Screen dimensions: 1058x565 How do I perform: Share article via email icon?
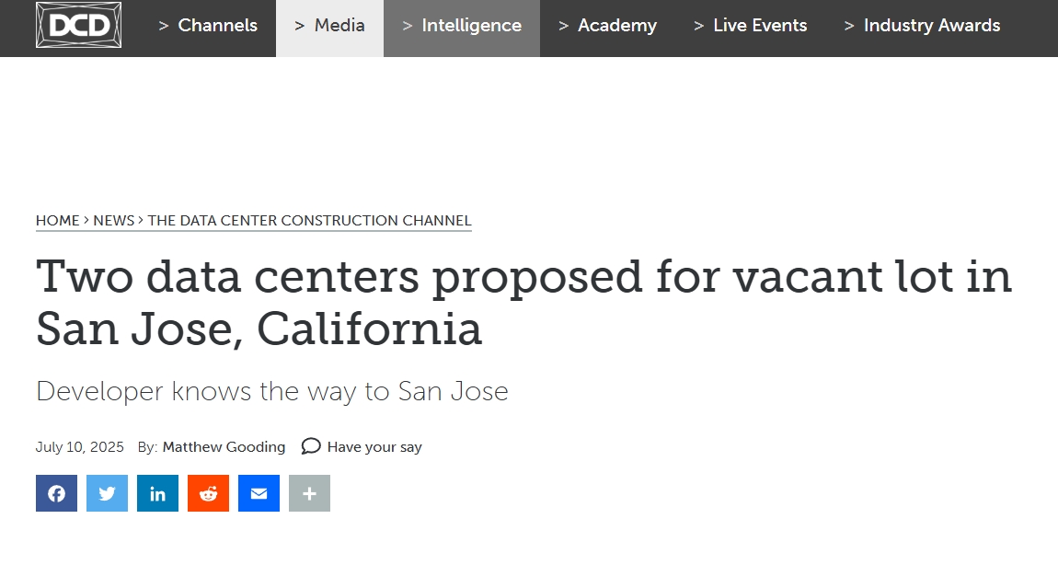pos(259,493)
